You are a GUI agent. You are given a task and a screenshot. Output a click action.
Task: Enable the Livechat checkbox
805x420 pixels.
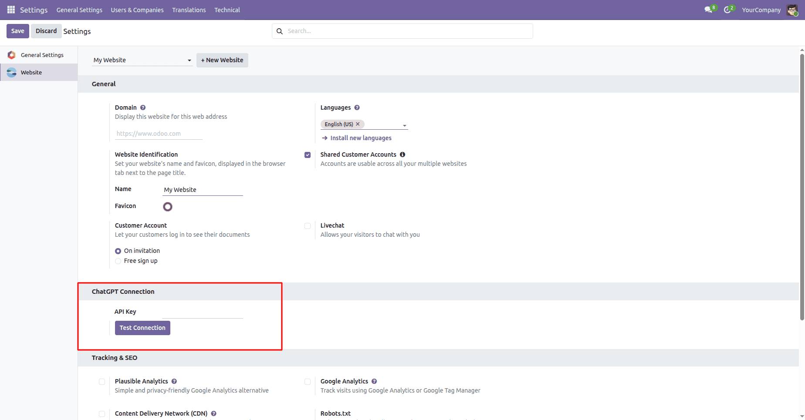pos(308,226)
